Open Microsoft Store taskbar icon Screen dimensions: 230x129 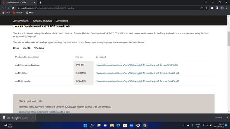[125, 125]
